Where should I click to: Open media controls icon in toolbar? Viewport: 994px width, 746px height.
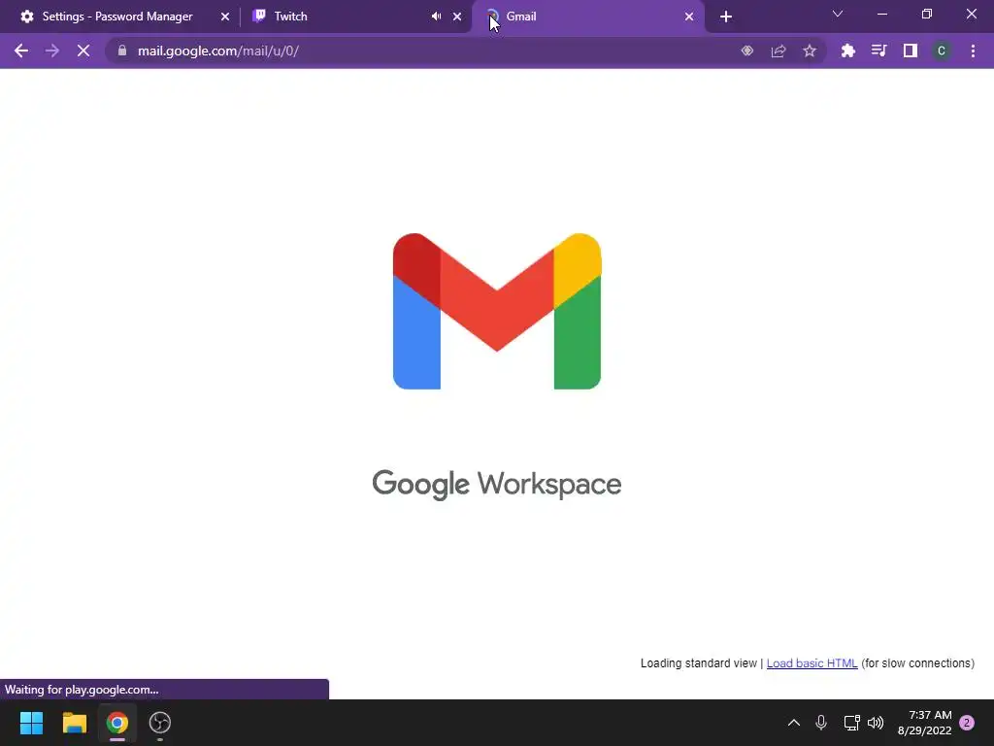pyautogui.click(x=878, y=51)
